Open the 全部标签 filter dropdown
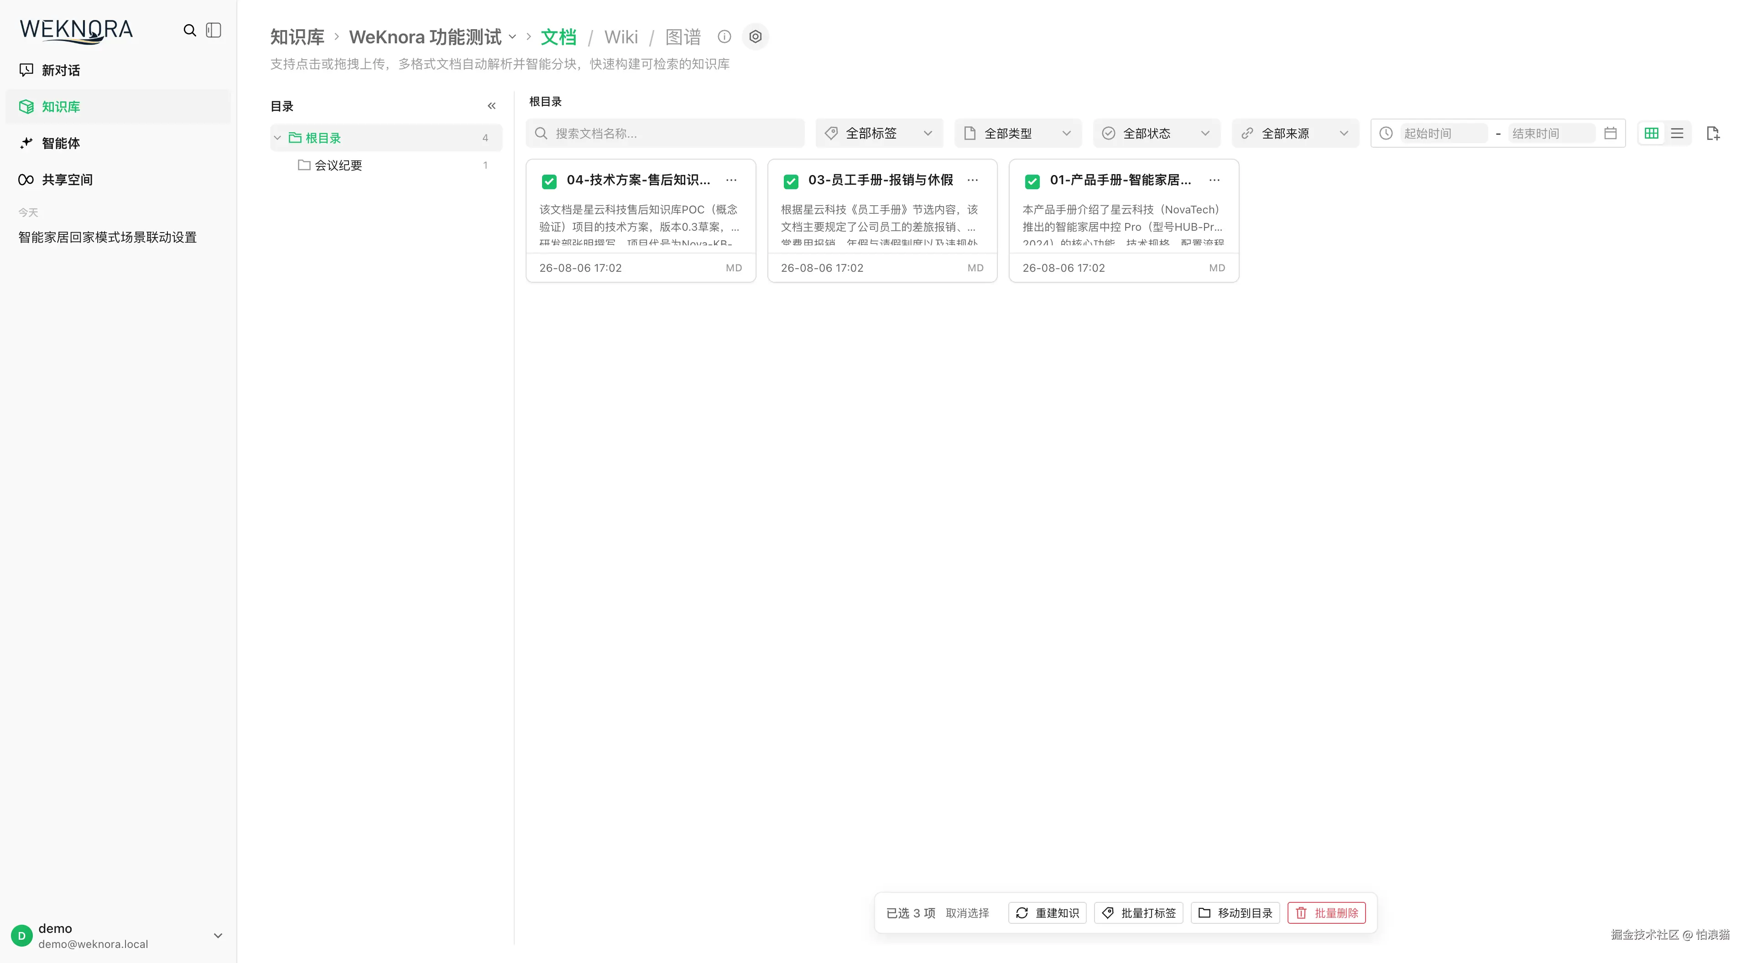The height and width of the screenshot is (963, 1752). click(879, 133)
